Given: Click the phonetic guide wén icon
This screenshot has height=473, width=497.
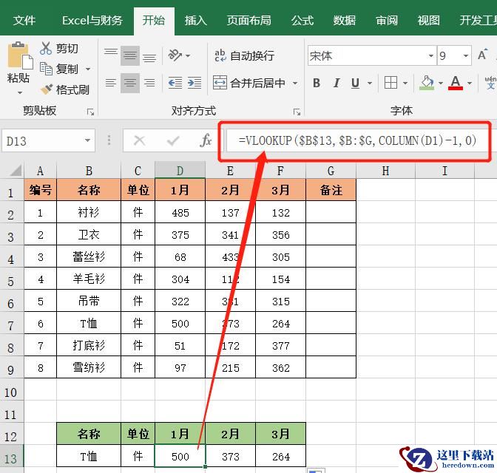Looking at the screenshot, I should tap(490, 83).
